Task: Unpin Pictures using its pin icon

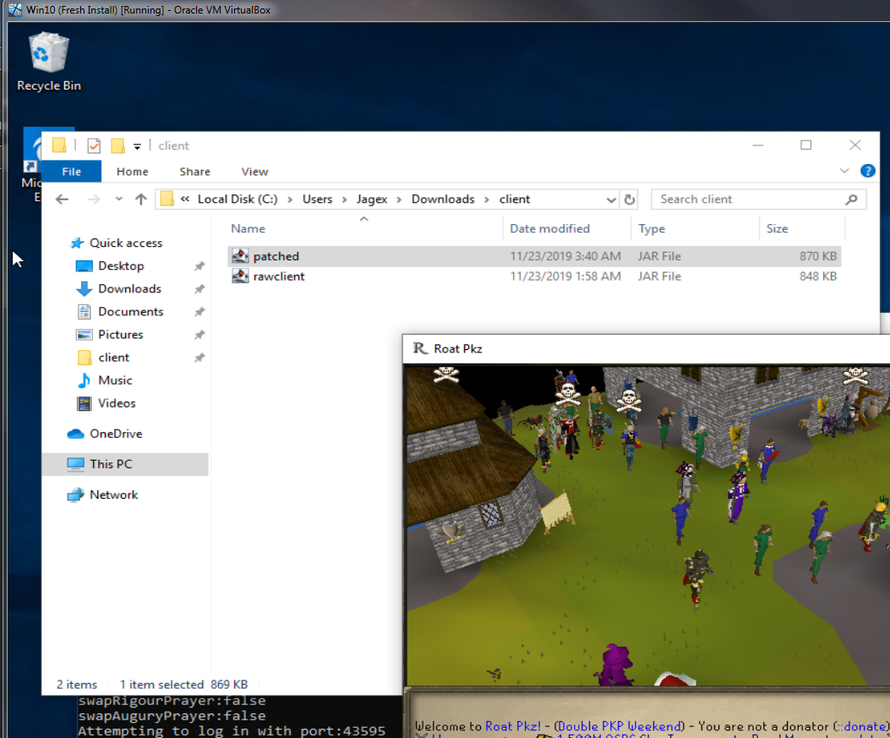Action: coord(199,335)
